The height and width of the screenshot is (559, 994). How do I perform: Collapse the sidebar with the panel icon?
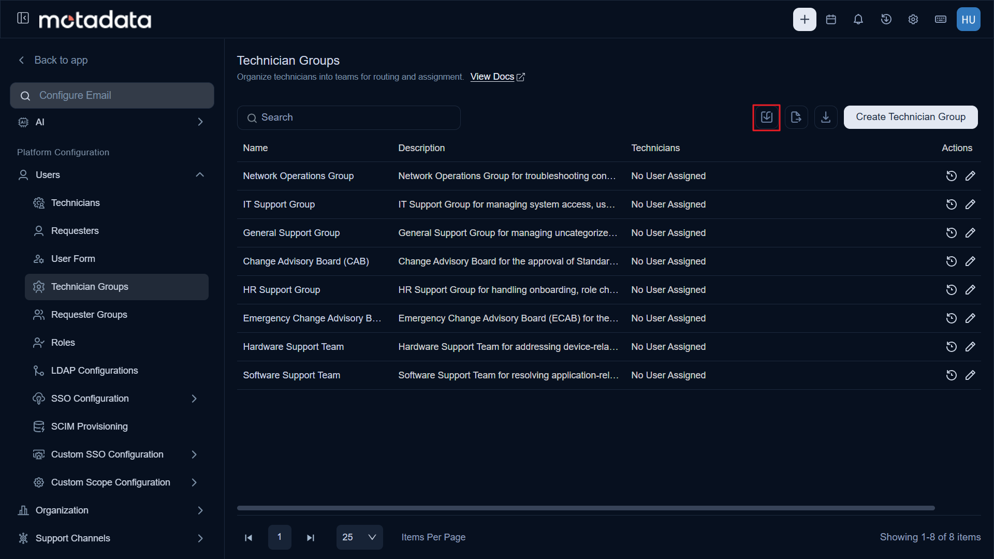pyautogui.click(x=23, y=19)
